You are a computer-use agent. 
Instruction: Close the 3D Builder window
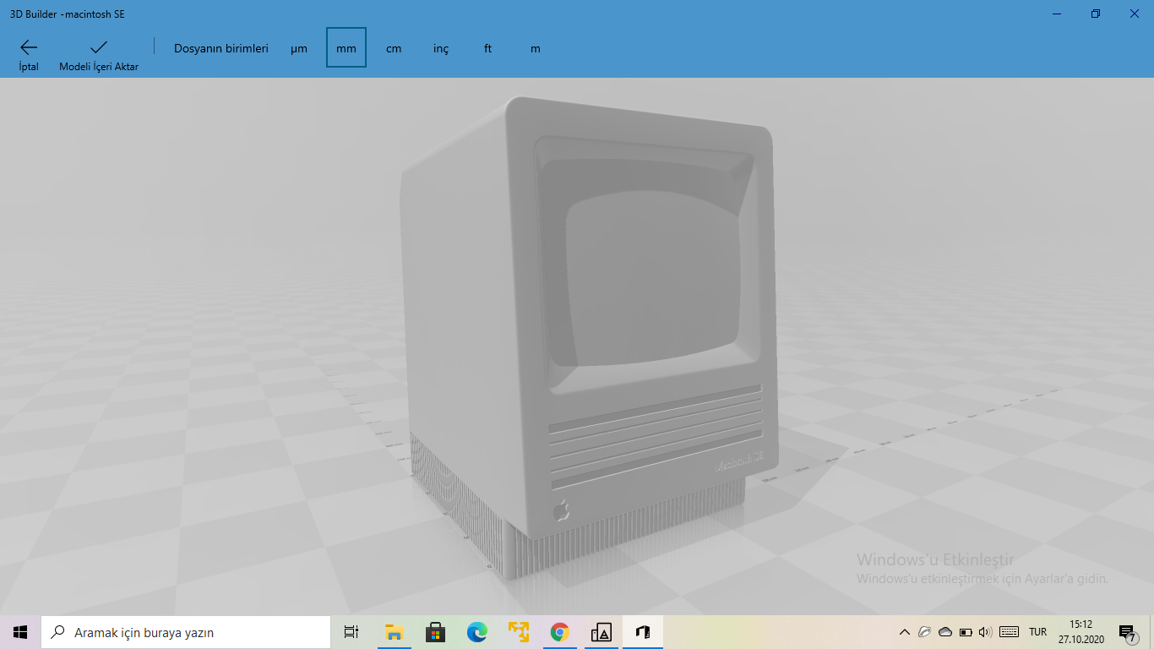click(x=1135, y=14)
